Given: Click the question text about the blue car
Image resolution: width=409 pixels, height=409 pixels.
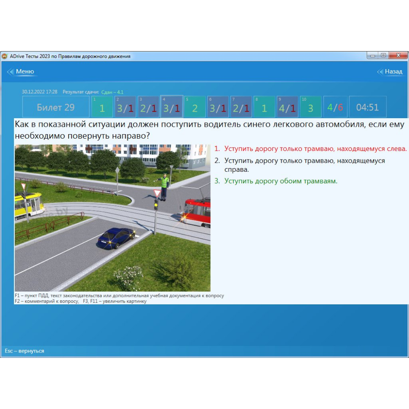Looking at the screenshot, I should (209, 130).
